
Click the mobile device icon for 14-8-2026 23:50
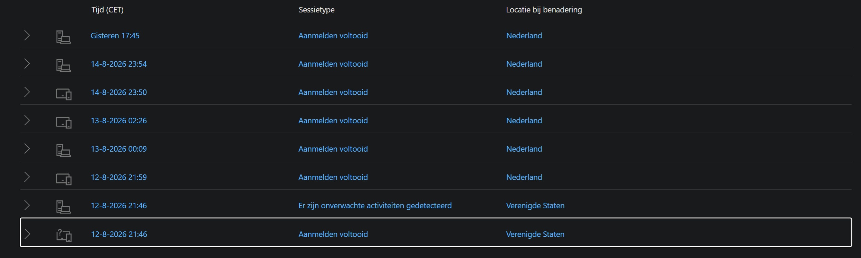pyautogui.click(x=64, y=94)
